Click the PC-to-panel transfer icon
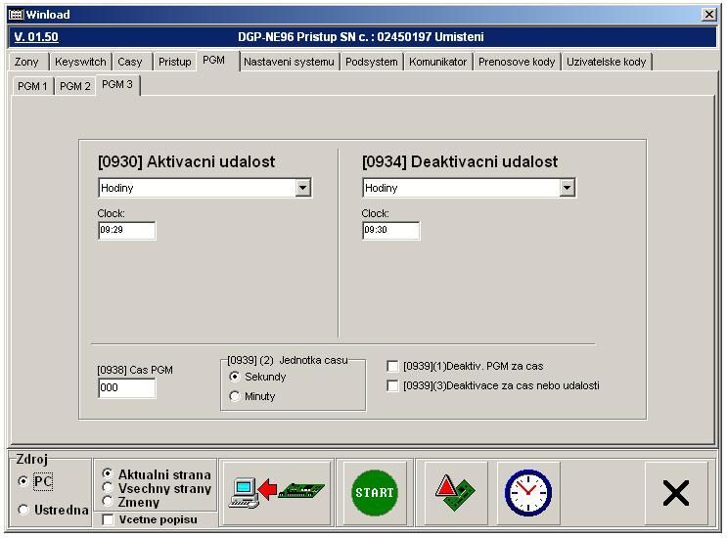Screen dimensions: 727x538 pos(278,492)
